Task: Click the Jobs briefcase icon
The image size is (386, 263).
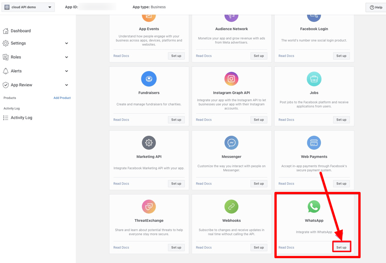Action: click(314, 79)
